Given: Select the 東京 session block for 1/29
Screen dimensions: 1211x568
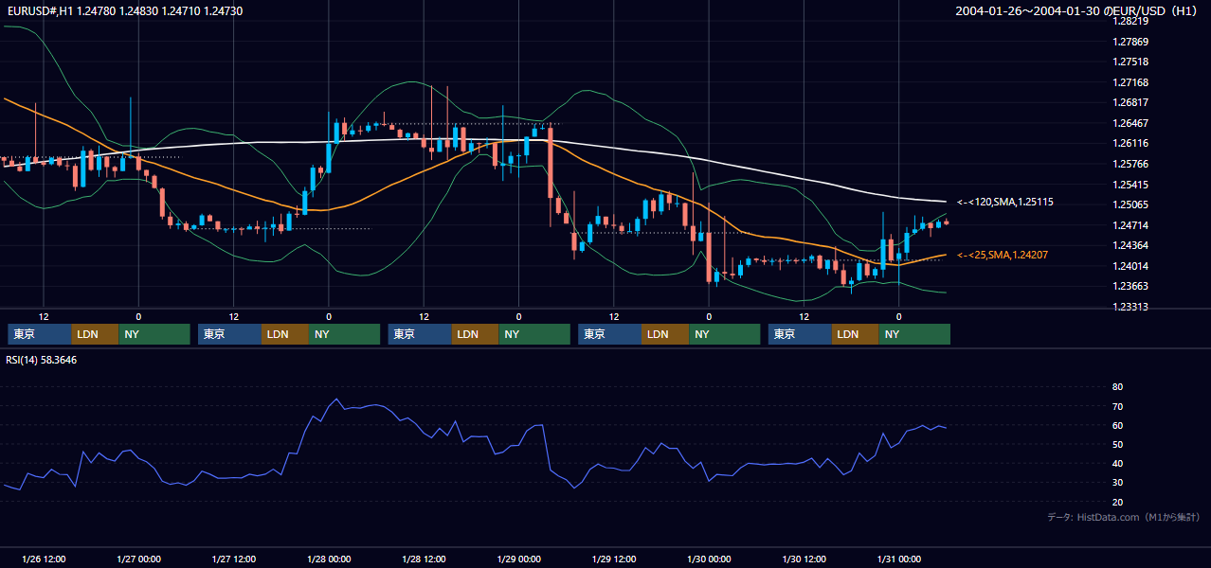Looking at the screenshot, I should click(x=610, y=334).
